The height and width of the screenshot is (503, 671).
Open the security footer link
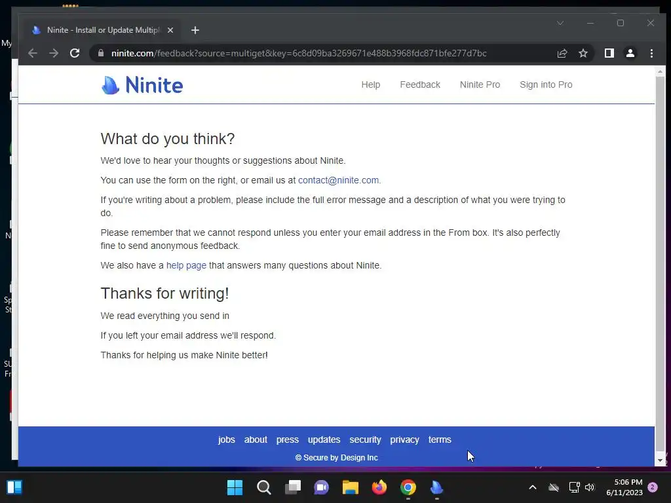[x=365, y=439]
